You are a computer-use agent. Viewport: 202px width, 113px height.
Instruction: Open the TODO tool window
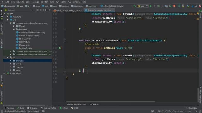point(75,108)
